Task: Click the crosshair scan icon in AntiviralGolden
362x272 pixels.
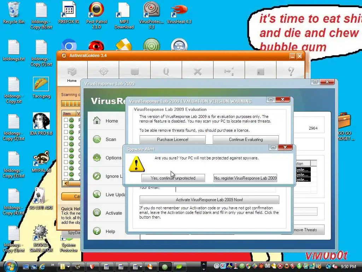Action: pyautogui.click(x=104, y=71)
